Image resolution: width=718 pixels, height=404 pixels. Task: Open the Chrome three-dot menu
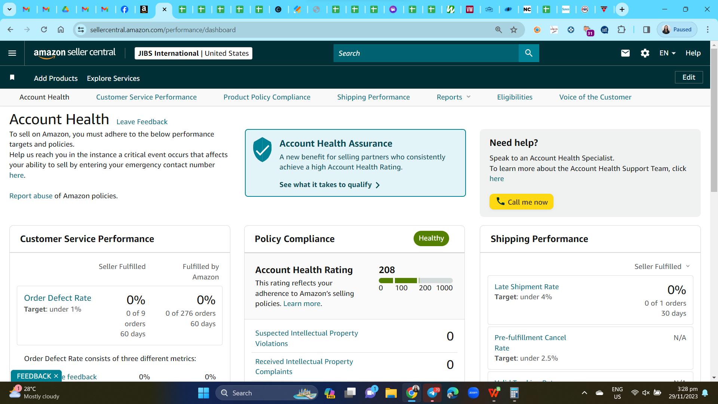[708, 30]
